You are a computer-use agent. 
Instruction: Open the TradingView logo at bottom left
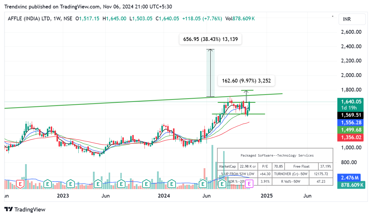[25, 209]
